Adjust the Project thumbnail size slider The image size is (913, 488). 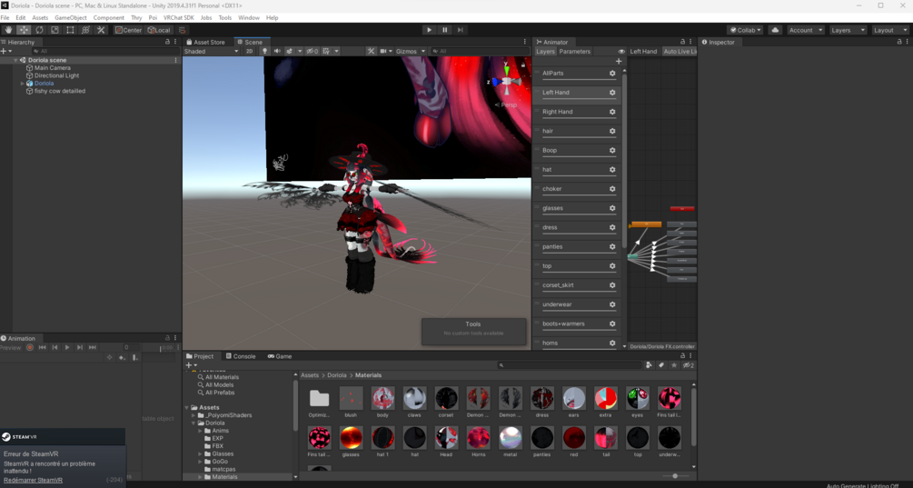pyautogui.click(x=675, y=476)
